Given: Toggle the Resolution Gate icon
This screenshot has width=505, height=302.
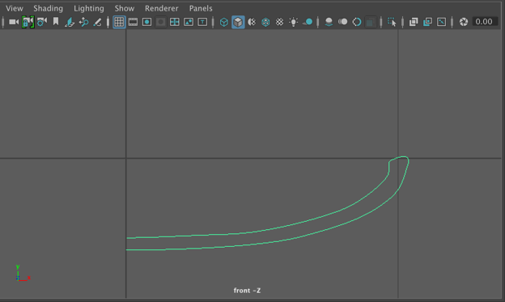Looking at the screenshot, I should coord(146,22).
